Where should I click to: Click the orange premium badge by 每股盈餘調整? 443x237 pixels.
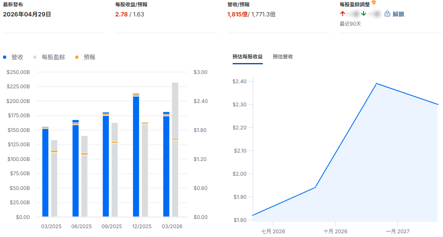point(374,3)
